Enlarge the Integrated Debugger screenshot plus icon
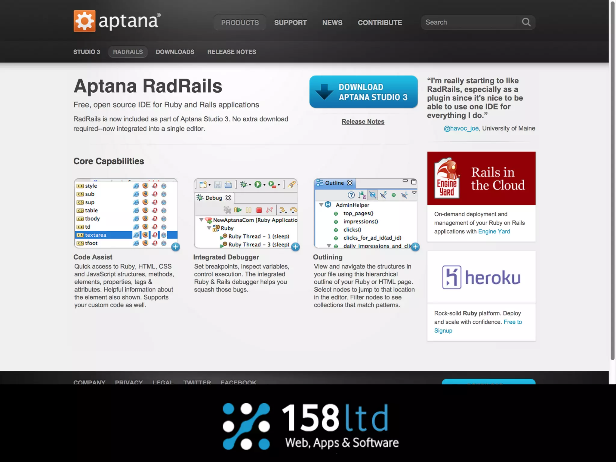Image resolution: width=616 pixels, height=462 pixels. 295,247
